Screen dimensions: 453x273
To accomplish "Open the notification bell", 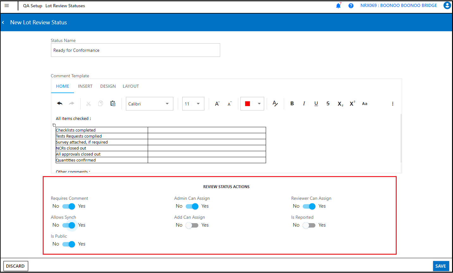I will (x=338, y=5).
